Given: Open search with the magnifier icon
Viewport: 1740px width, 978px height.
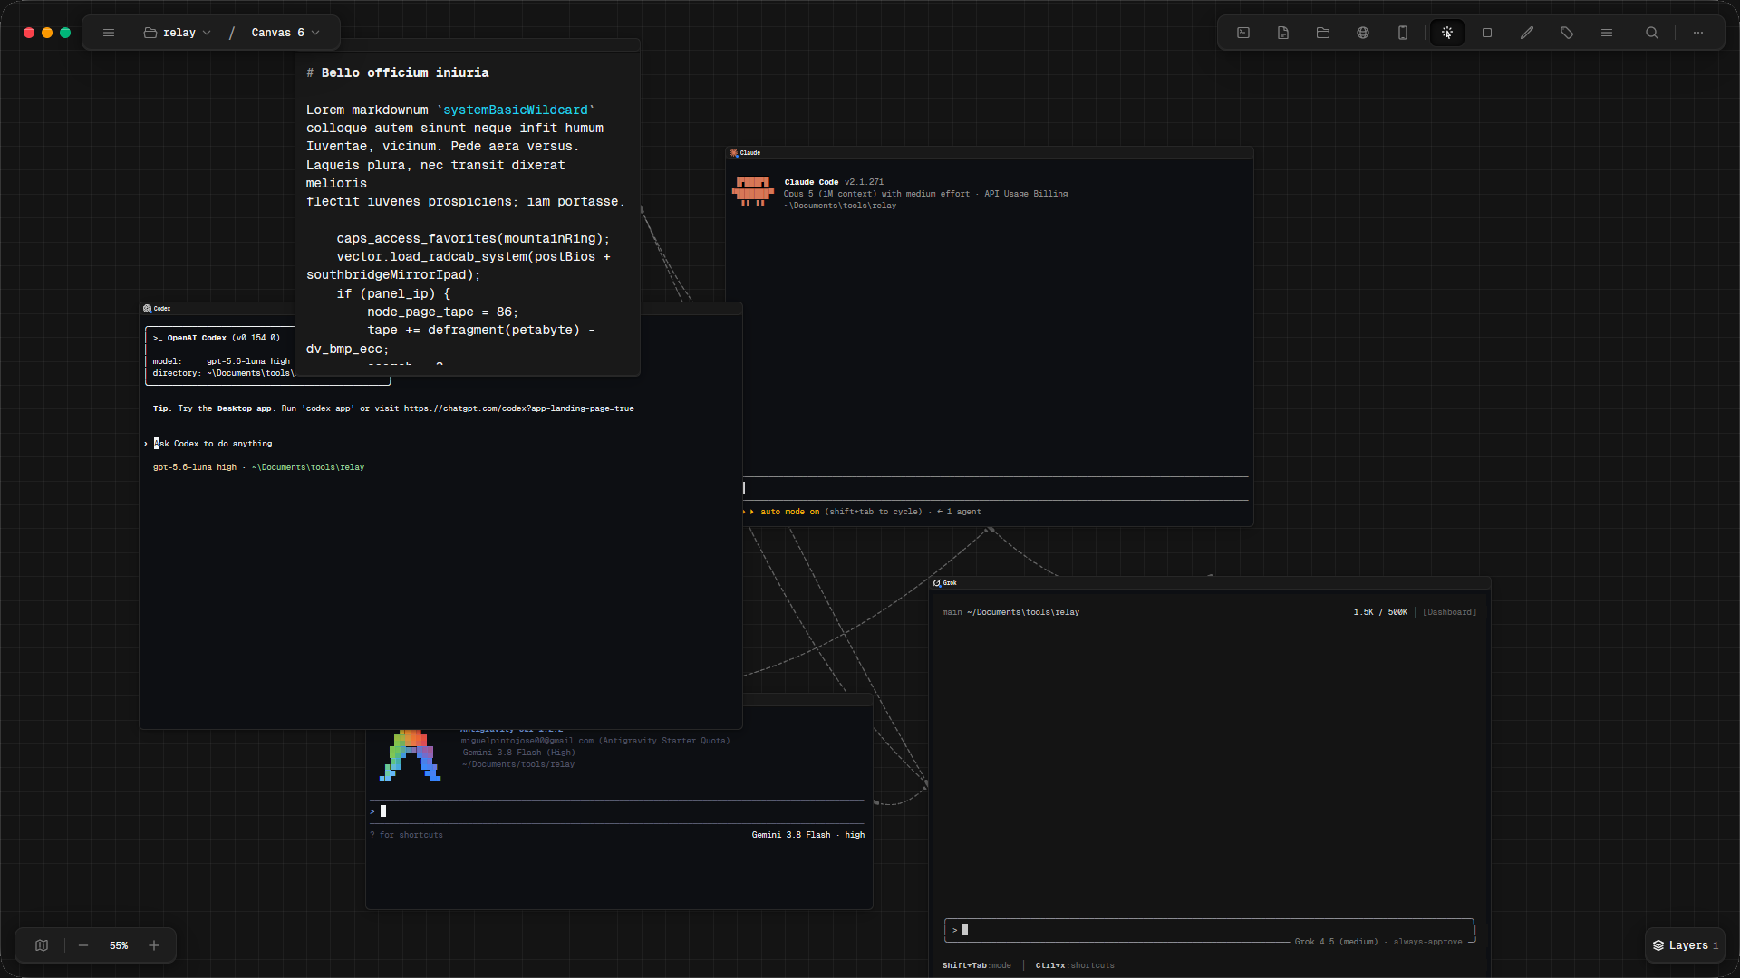Looking at the screenshot, I should point(1652,33).
